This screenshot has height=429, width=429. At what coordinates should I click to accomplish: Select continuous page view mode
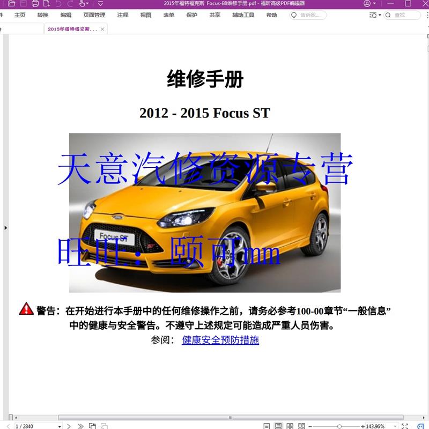tap(278, 426)
